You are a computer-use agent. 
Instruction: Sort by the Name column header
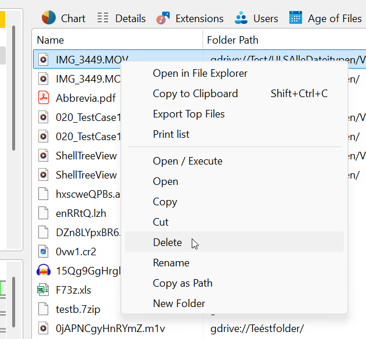[x=51, y=40]
